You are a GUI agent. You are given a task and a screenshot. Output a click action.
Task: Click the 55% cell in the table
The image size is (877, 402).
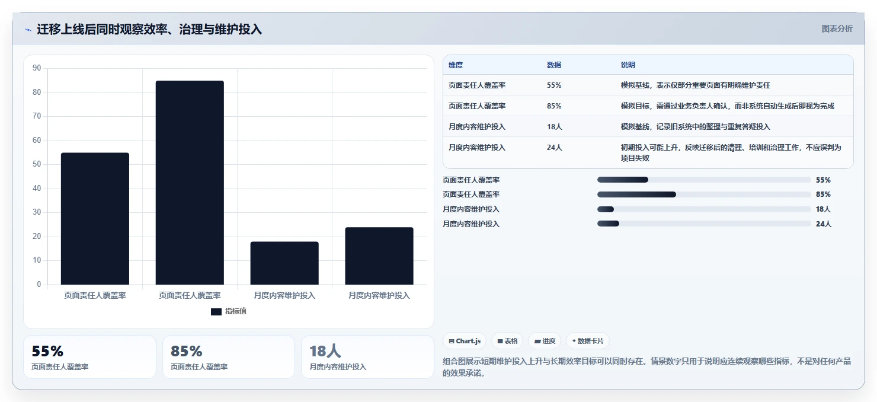(x=554, y=85)
